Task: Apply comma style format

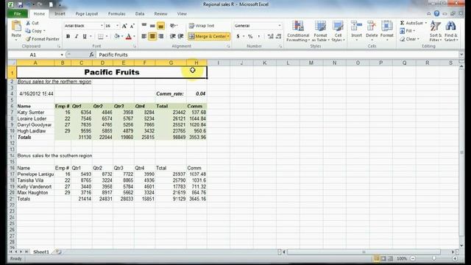Action: pos(258,36)
